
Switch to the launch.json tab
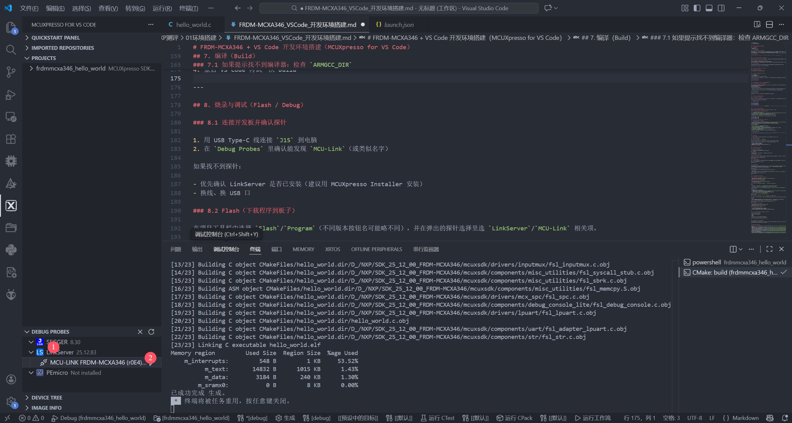[399, 25]
